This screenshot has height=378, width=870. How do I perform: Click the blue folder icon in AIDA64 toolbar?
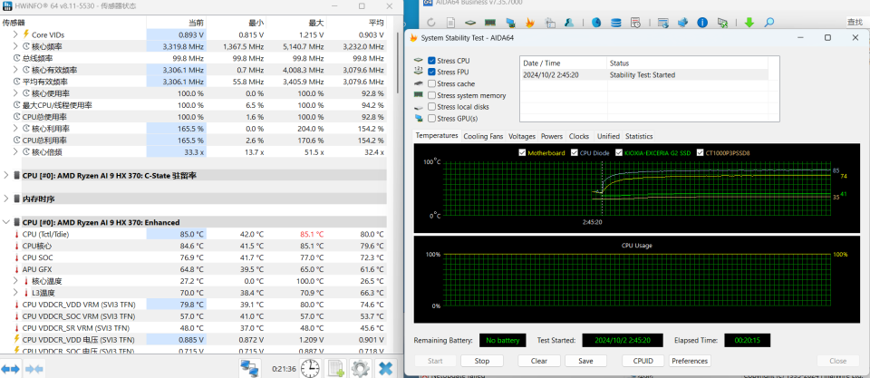click(x=683, y=23)
